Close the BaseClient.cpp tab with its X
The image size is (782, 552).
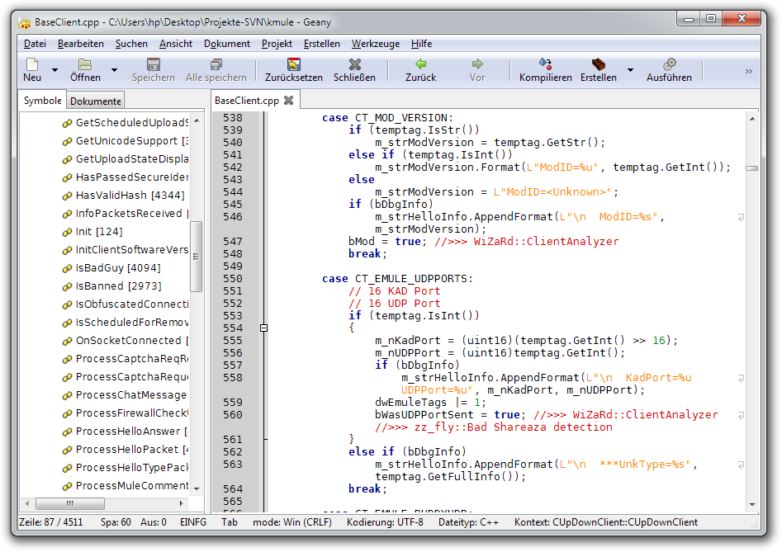288,101
